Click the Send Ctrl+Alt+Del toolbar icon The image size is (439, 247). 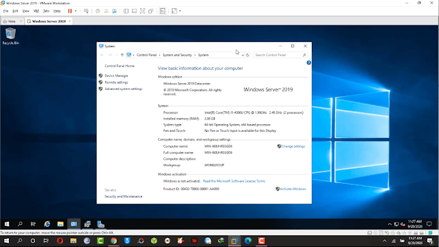click(x=87, y=11)
